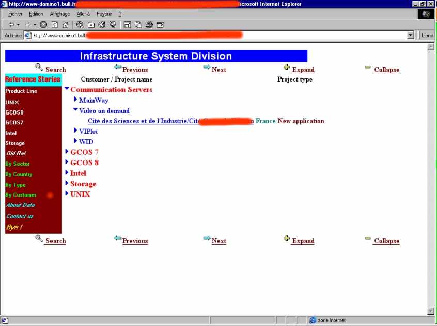Expand the Intel category triangle
Screen dimensions: 437x326
pos(67,172)
